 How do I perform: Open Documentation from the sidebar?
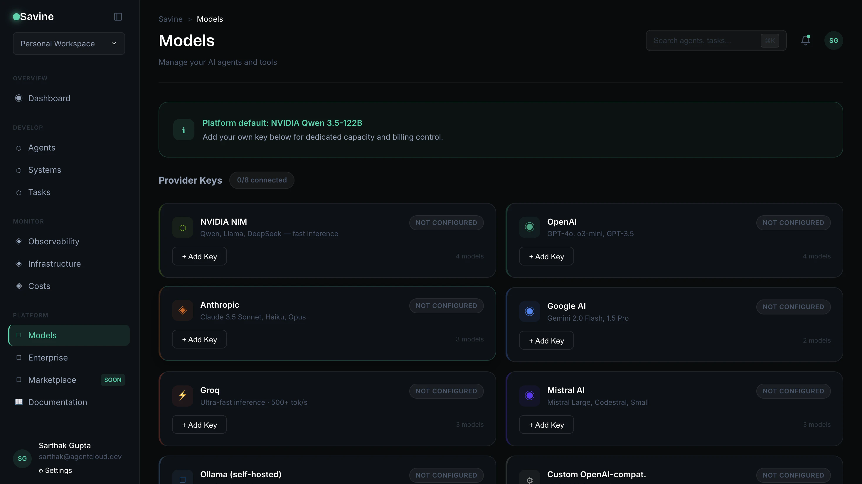pyautogui.click(x=57, y=402)
